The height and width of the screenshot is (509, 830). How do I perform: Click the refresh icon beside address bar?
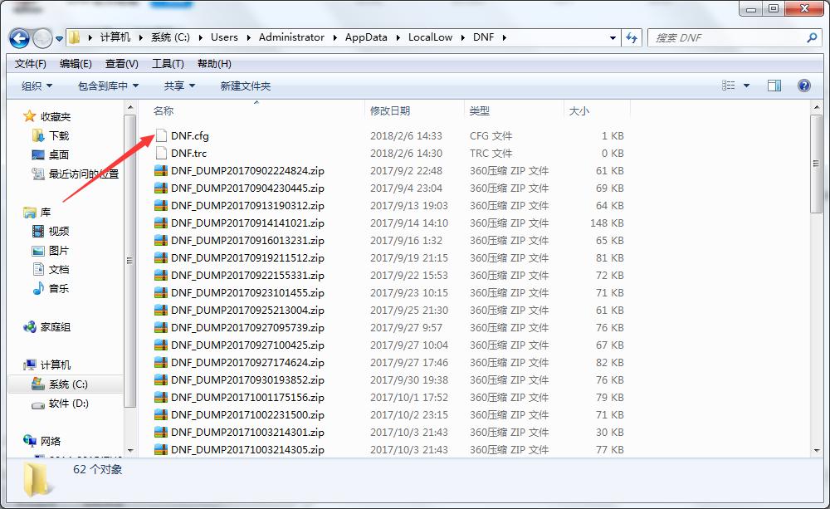pyautogui.click(x=632, y=37)
